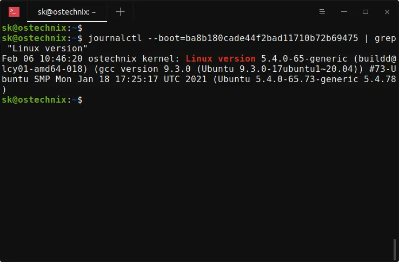Minimize the terminal window
The height and width of the screenshot is (262, 399).
point(344,11)
